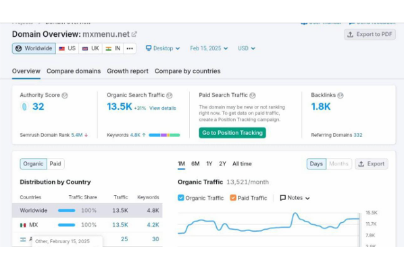Switch to Paid distribution toggle
Viewport: 404px width, 270px height.
55,164
